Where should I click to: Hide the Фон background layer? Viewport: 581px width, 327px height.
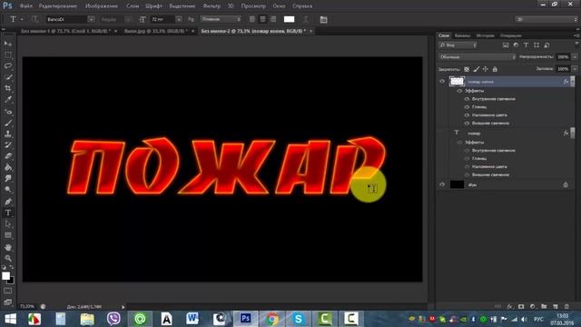click(x=442, y=184)
